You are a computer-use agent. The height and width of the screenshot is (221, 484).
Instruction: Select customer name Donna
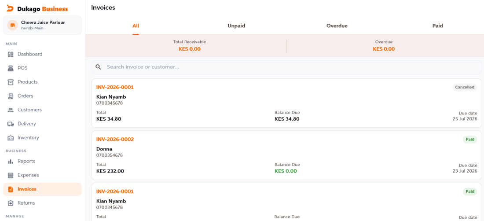(104, 149)
